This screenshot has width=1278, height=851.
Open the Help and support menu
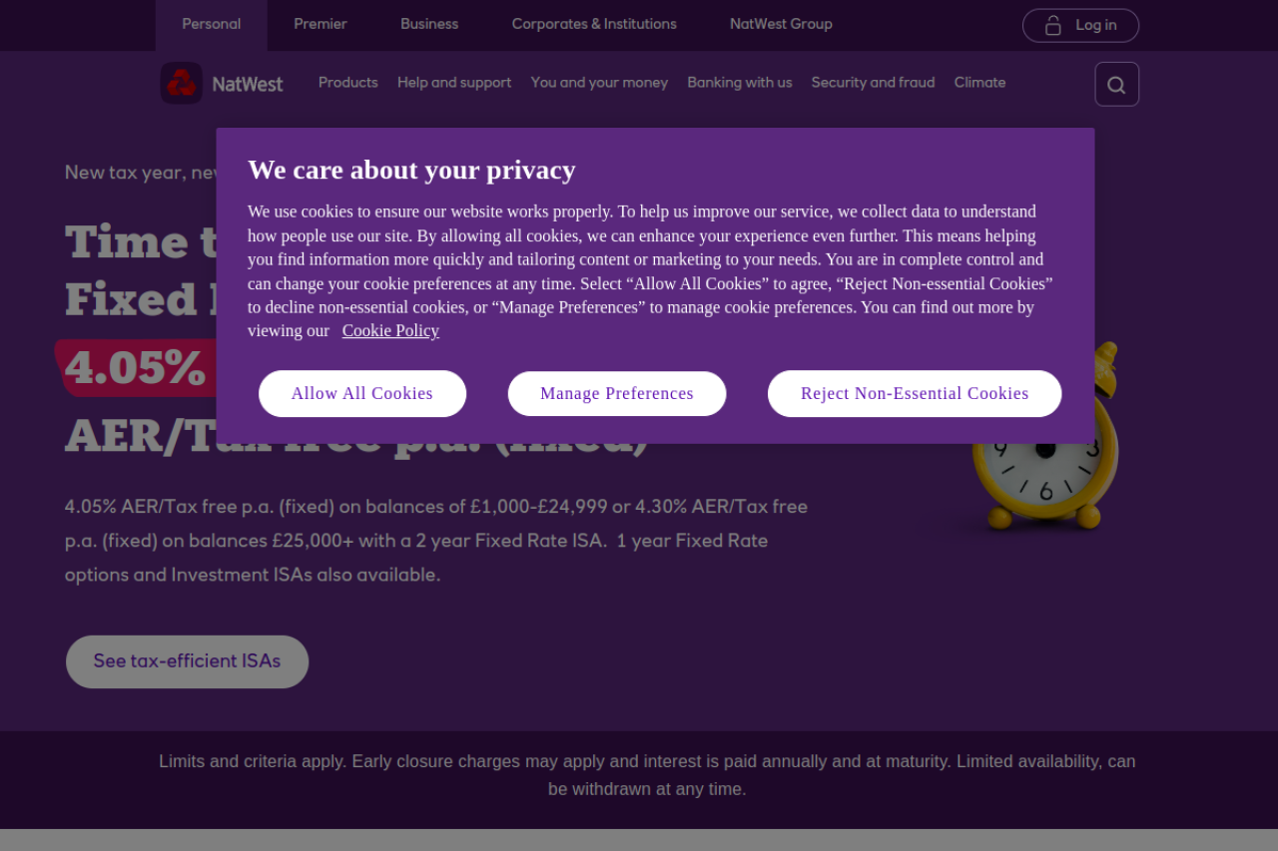(454, 83)
